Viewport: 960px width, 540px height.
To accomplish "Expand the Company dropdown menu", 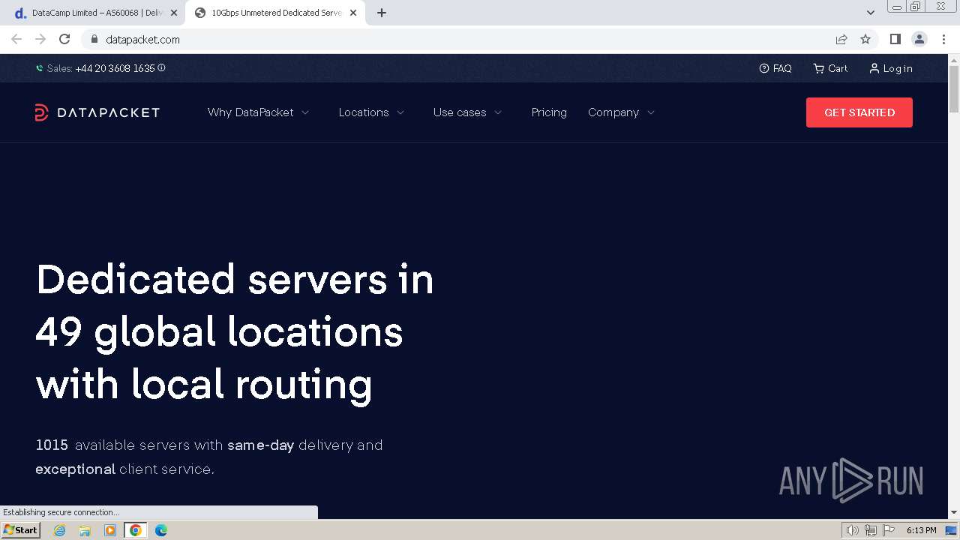I will coord(621,112).
